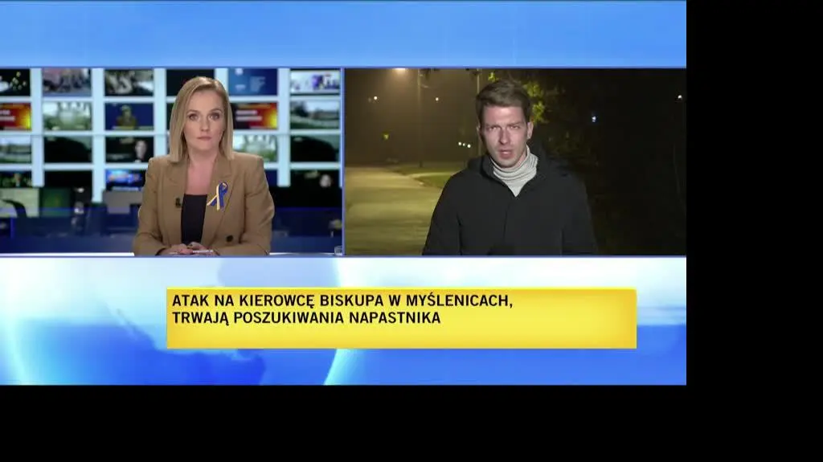Click the top-right monitor on the studio video wall

[314, 82]
